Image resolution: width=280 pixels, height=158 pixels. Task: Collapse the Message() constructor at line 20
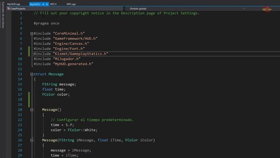tap(31, 110)
